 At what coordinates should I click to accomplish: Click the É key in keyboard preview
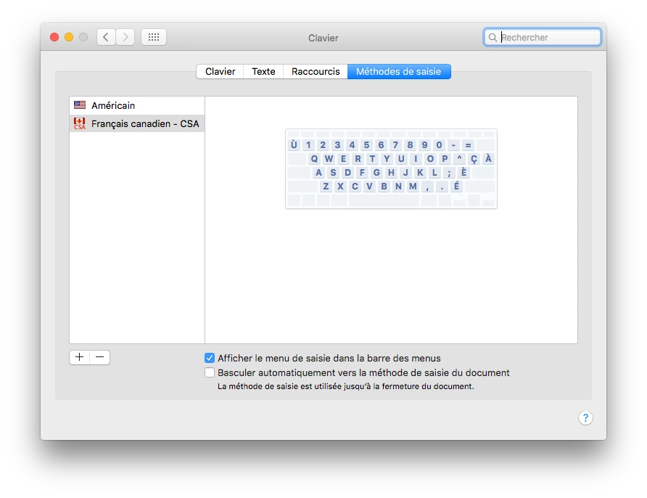[456, 187]
